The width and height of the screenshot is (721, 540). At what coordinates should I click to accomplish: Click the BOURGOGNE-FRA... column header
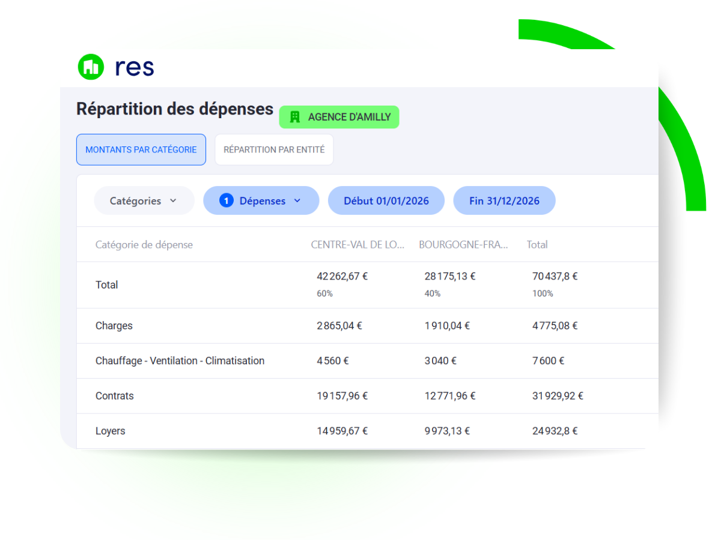pos(464,244)
